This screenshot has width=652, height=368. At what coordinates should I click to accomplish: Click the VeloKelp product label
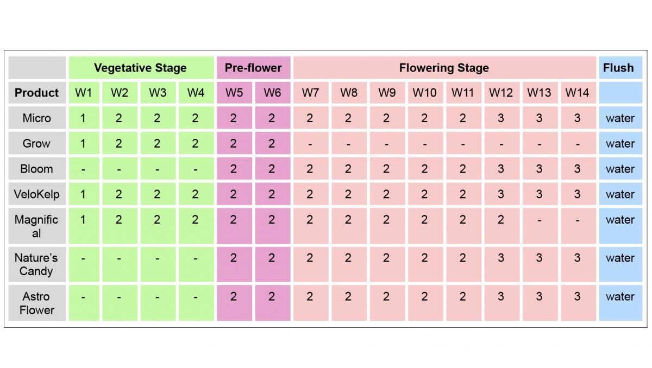[x=36, y=194]
